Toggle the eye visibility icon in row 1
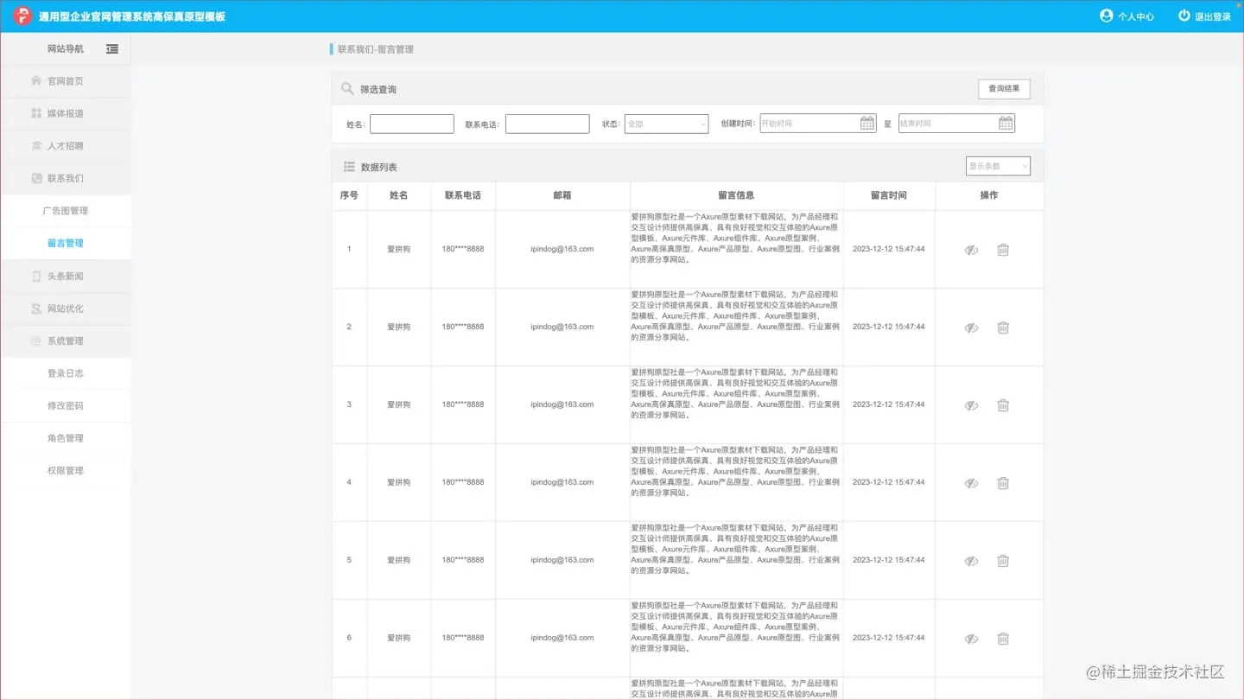This screenshot has width=1244, height=700. coord(971,250)
